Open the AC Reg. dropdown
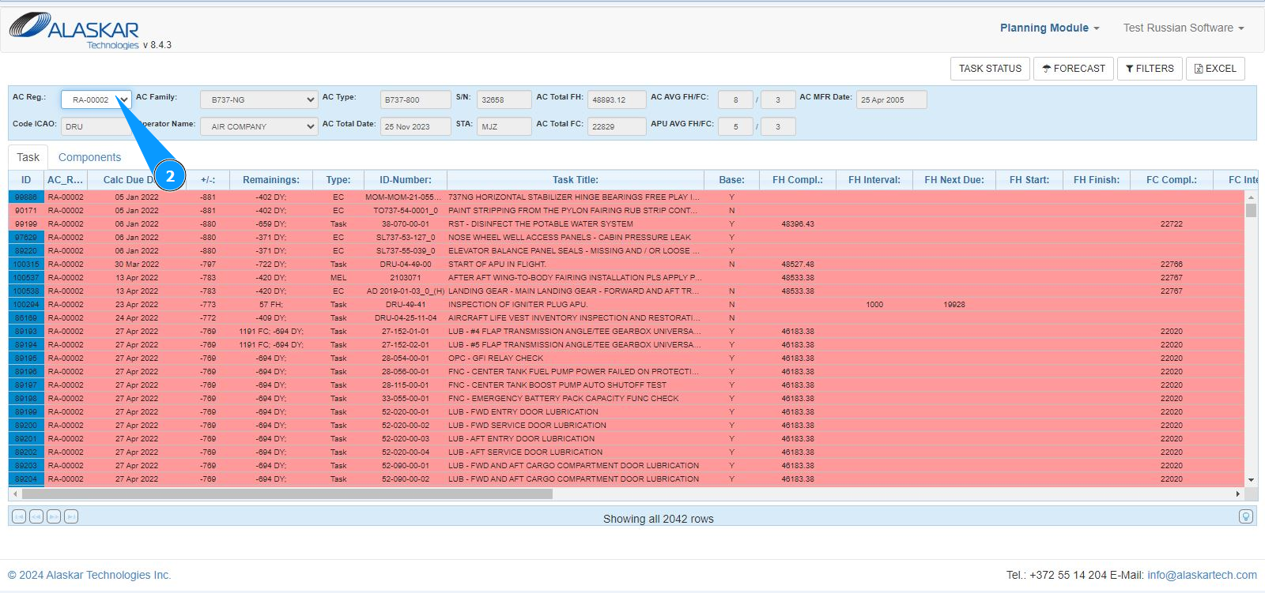This screenshot has height=593, width=1265. click(x=96, y=99)
